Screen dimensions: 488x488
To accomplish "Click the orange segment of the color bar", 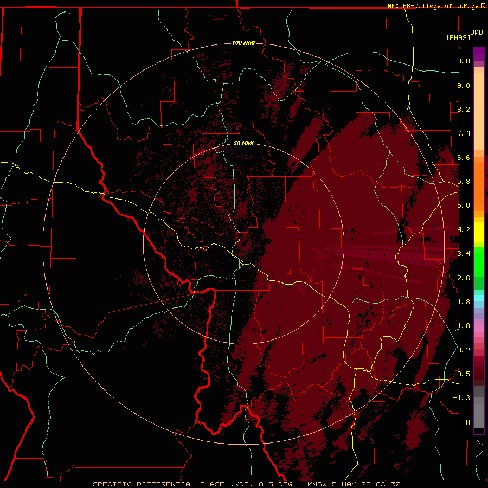I will (479, 187).
